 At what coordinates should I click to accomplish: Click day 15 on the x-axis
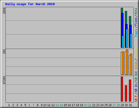[65, 105]
